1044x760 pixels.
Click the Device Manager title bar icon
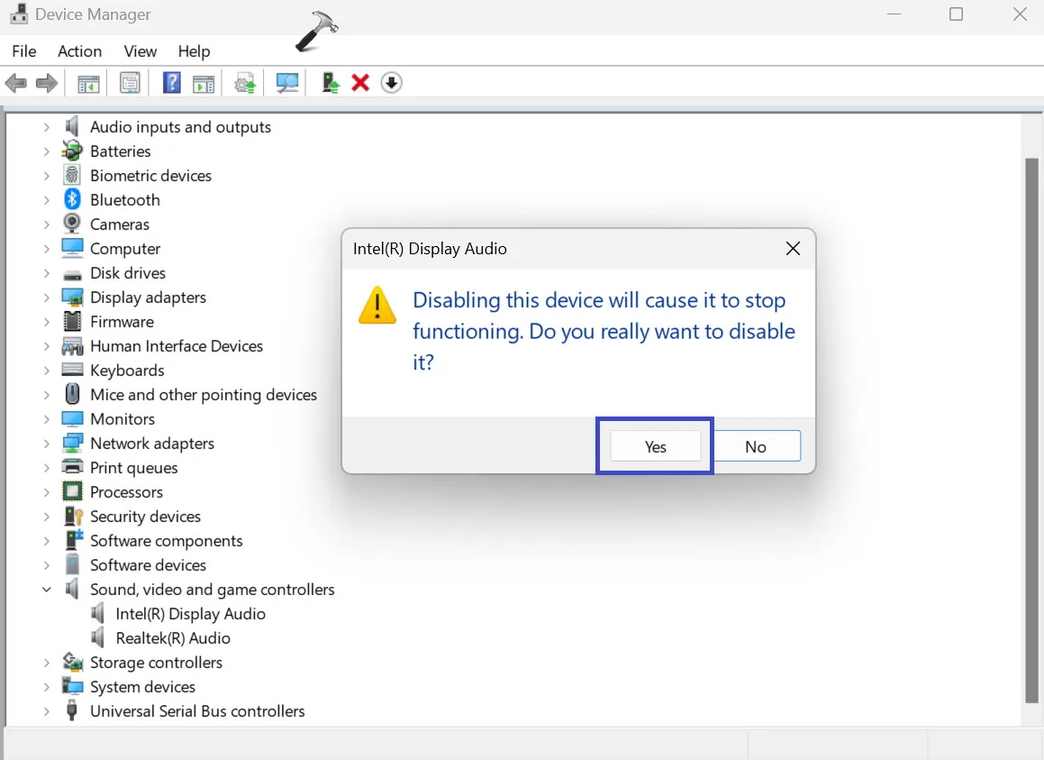pos(19,14)
